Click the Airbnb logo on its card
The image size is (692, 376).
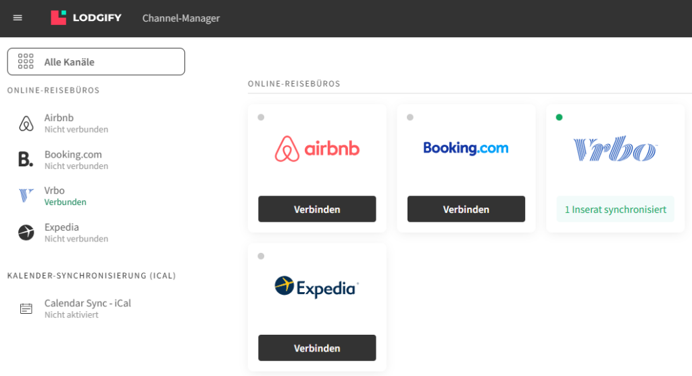pos(317,149)
